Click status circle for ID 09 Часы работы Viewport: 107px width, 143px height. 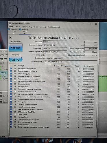[x=11, y=86]
